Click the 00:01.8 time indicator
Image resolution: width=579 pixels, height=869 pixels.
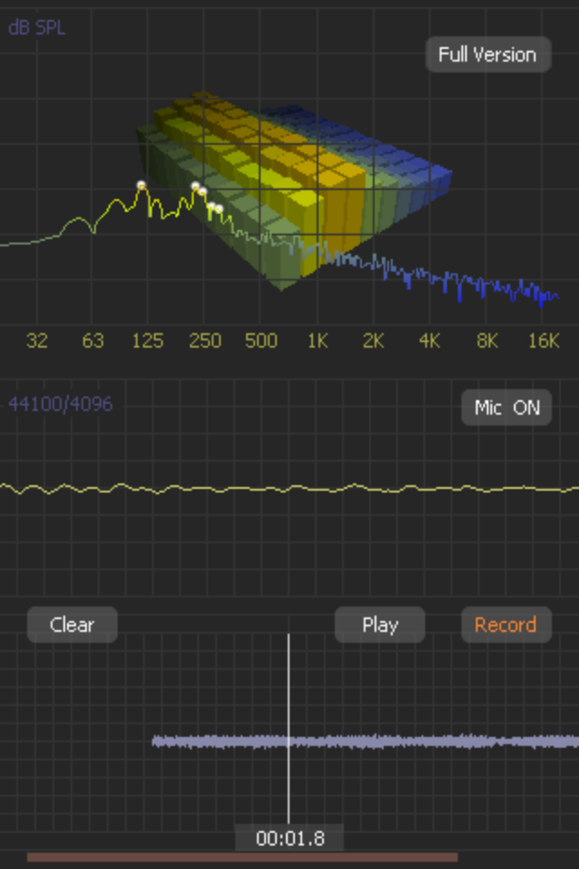(x=289, y=838)
